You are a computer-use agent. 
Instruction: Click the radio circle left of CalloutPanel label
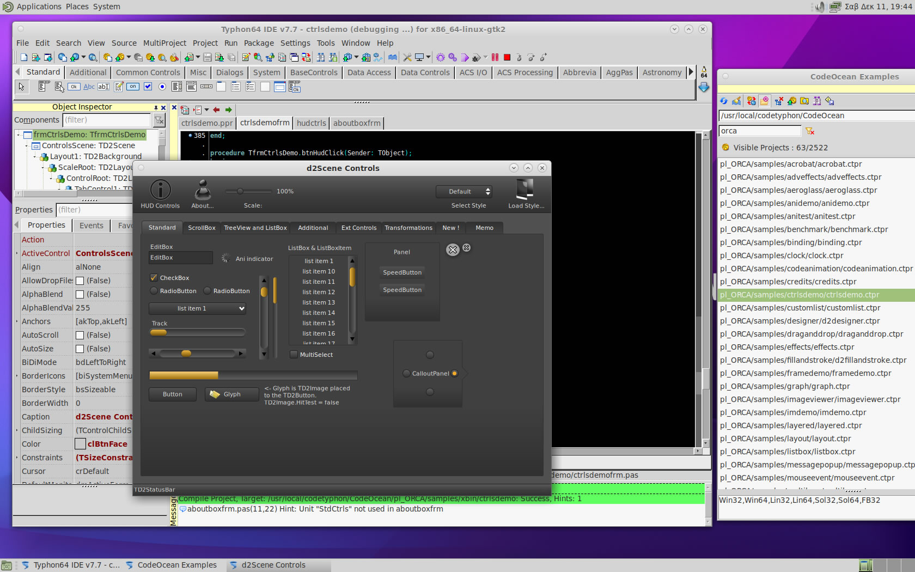point(406,373)
